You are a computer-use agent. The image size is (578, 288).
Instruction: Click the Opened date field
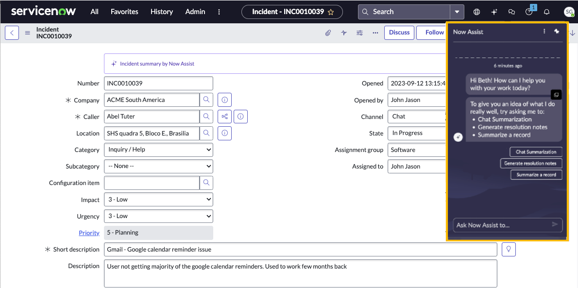(417, 84)
